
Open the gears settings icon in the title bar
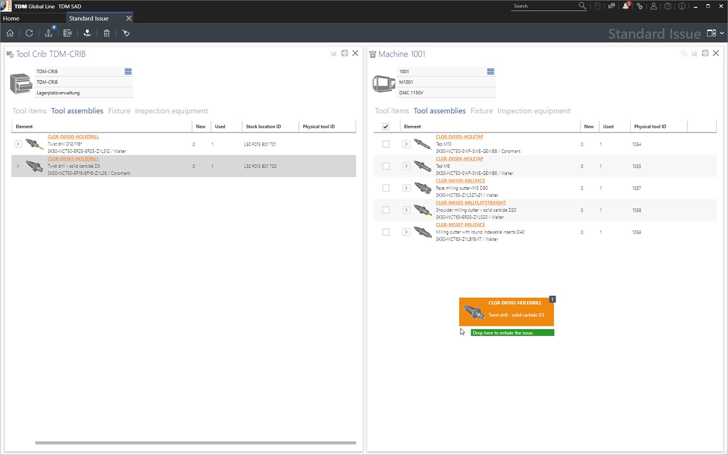pos(640,6)
